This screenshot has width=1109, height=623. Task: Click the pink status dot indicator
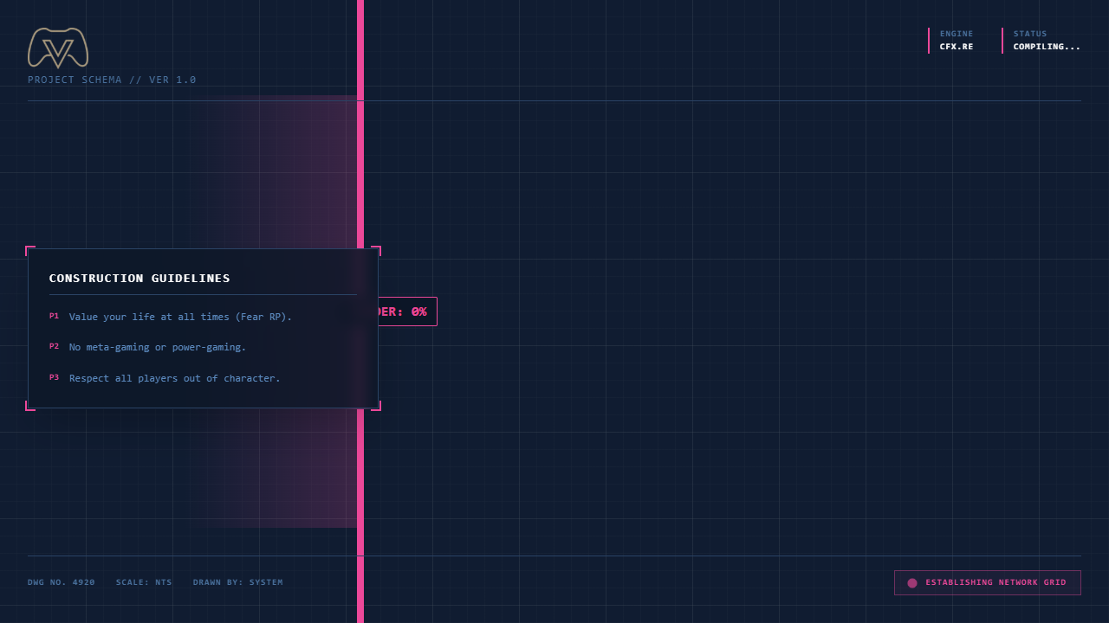tap(912, 583)
